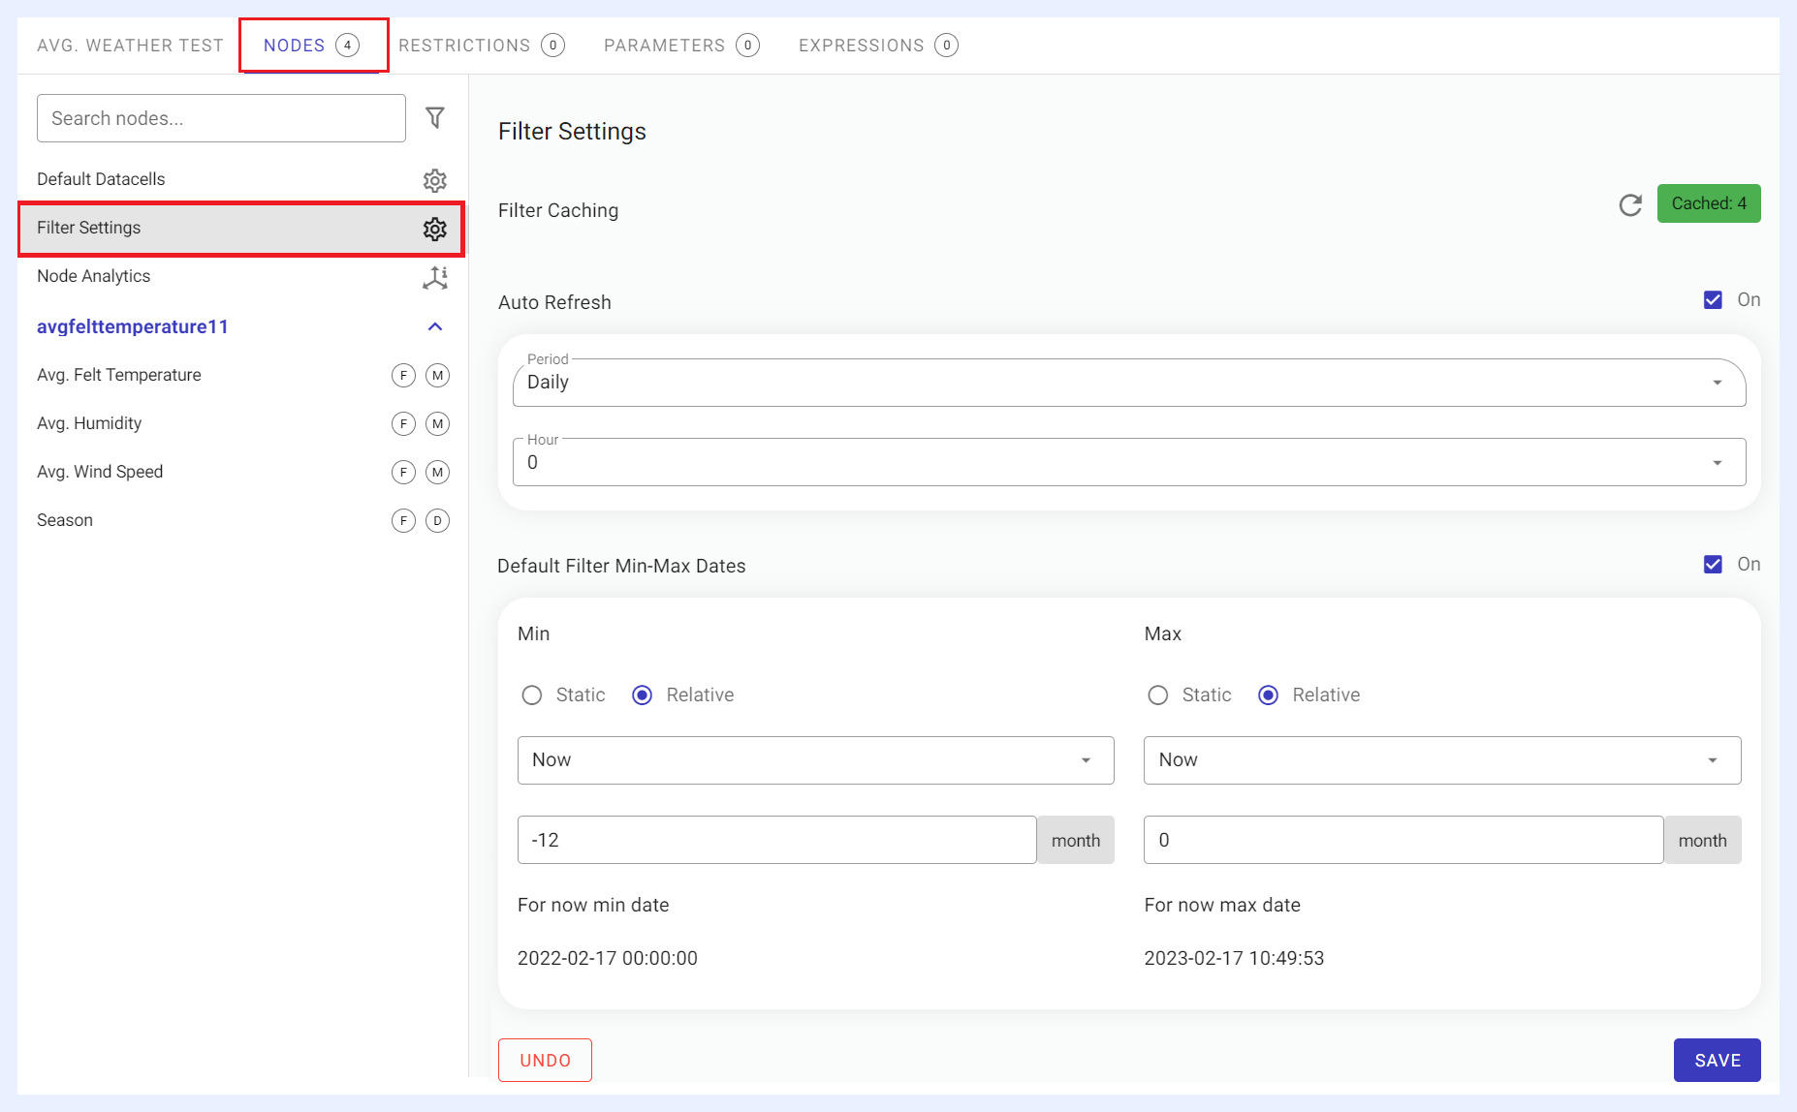Open the Node Analytics graph icon
The height and width of the screenshot is (1112, 1797).
pos(435,278)
